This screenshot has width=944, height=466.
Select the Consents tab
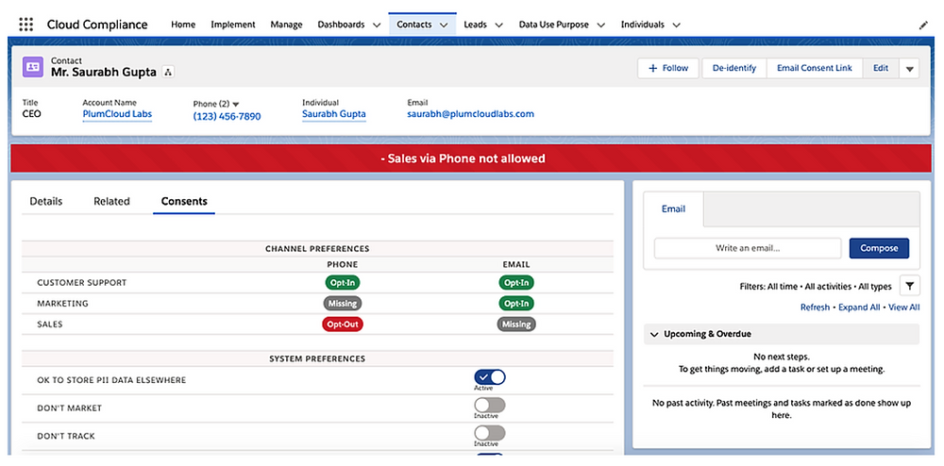184,202
